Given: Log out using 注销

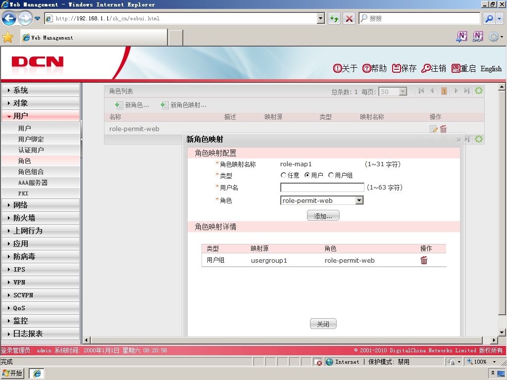Looking at the screenshot, I should [434, 68].
